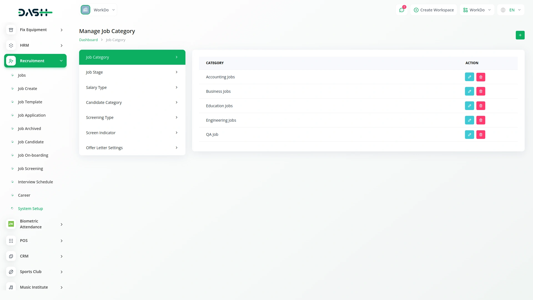Click the Music Institute note icon

pyautogui.click(x=11, y=287)
